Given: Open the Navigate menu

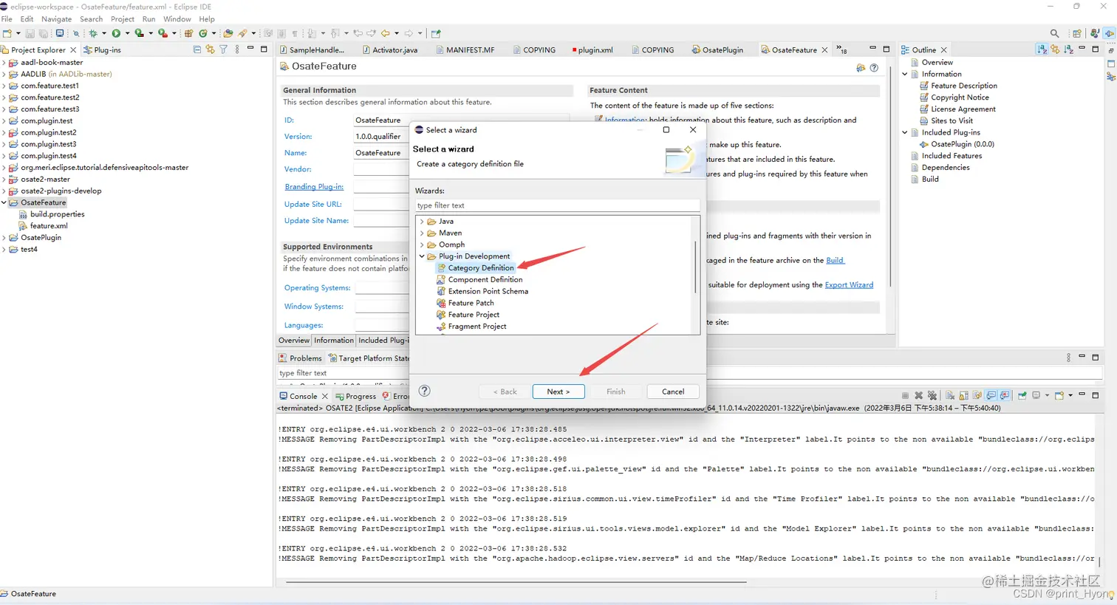Looking at the screenshot, I should pos(57,19).
